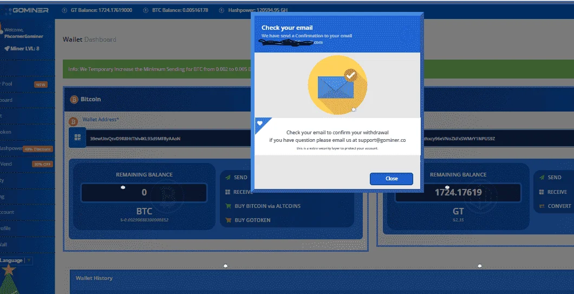This screenshot has height=294, width=574.
Task: Click the BTC dollar value $-0.00290688300000852
Action: click(144, 220)
